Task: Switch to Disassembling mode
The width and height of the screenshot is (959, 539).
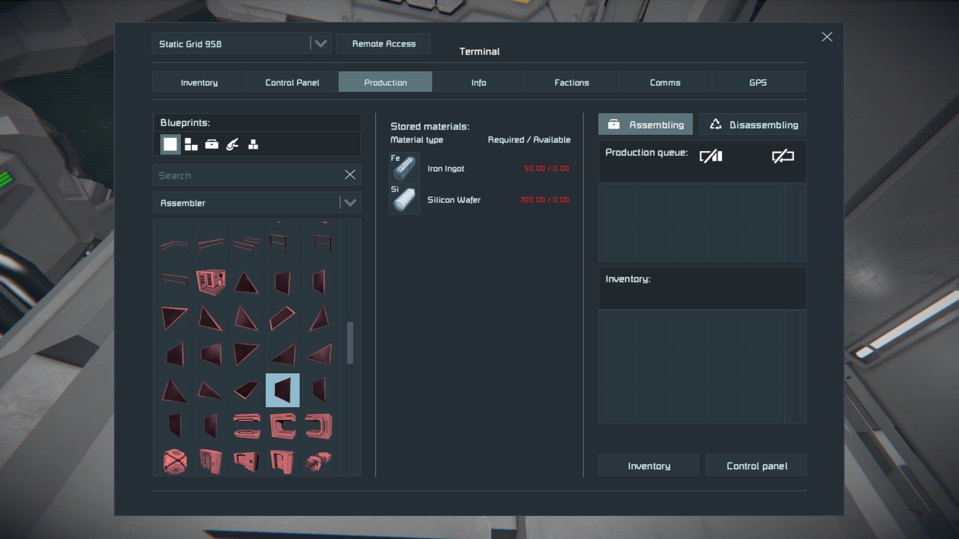Action: pos(753,124)
